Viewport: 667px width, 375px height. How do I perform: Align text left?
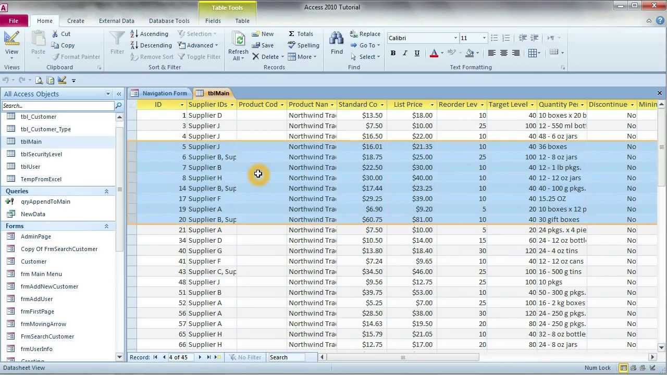coord(491,53)
